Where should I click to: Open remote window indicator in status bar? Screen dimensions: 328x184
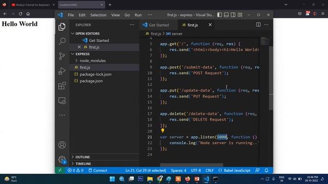pos(60,170)
